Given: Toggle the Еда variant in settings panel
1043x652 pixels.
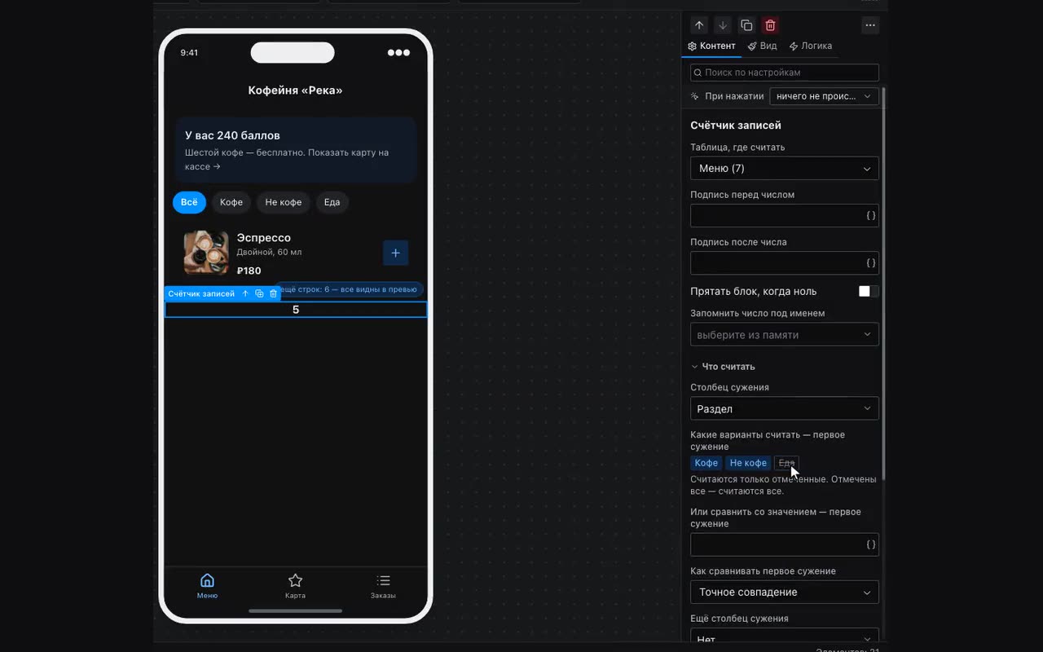Looking at the screenshot, I should [786, 463].
